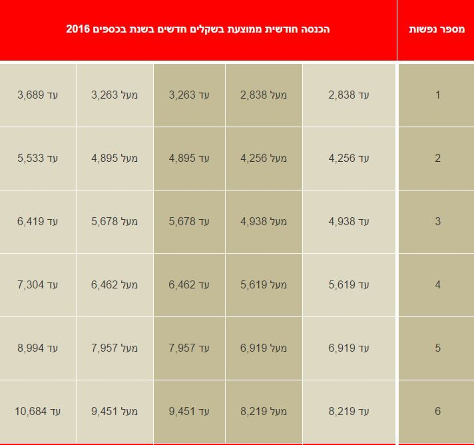Click the cell "עד 7,304"
The height and width of the screenshot is (445, 474).
coord(38,285)
